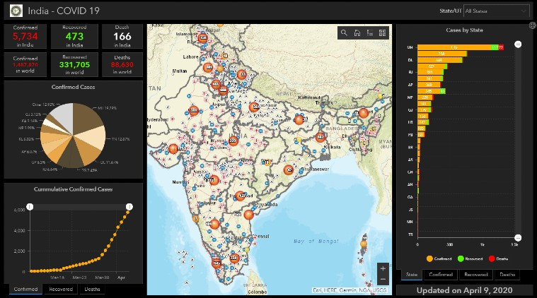Open the basemap gallery grid icon

(x=382, y=32)
